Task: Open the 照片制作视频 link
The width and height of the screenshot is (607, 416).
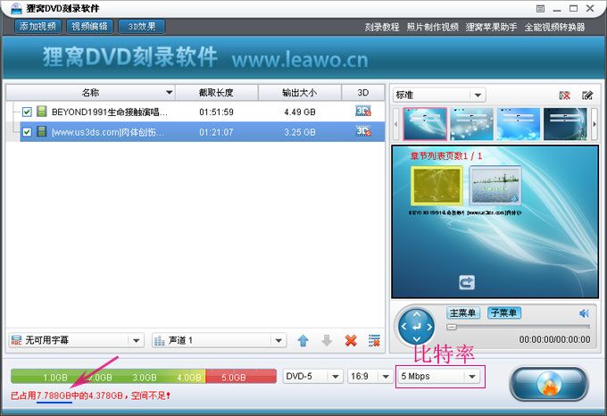Action: coord(432,27)
